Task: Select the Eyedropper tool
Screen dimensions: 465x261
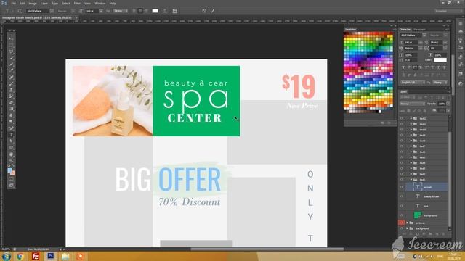Action: tap(11, 71)
